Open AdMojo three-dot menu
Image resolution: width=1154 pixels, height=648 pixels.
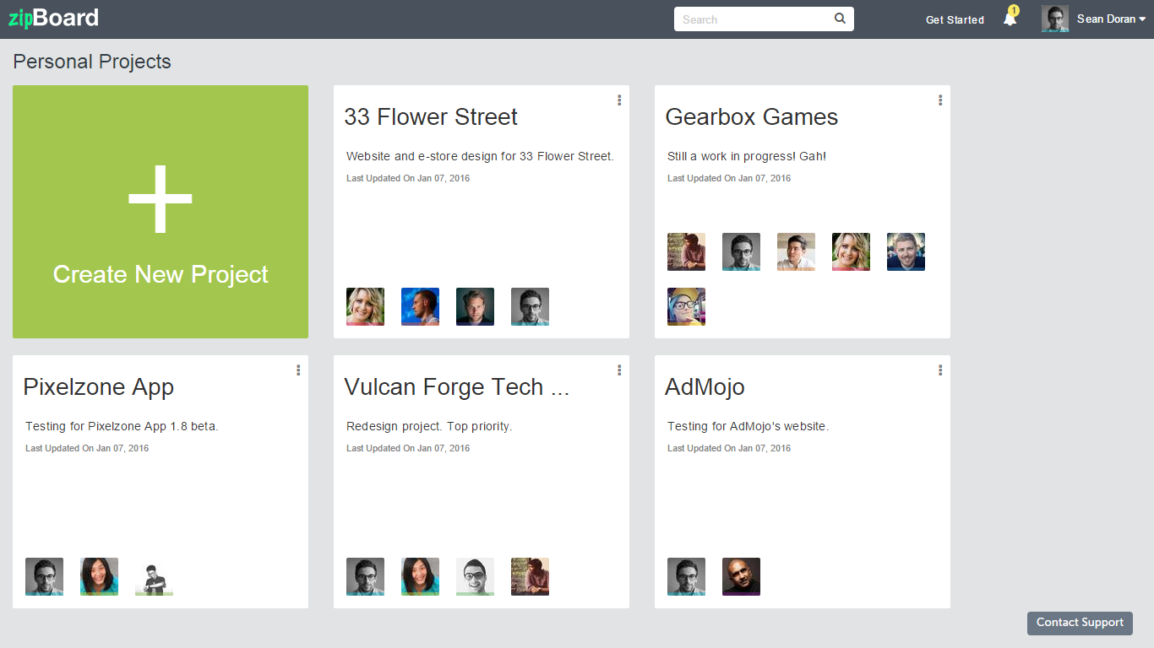[x=940, y=370]
